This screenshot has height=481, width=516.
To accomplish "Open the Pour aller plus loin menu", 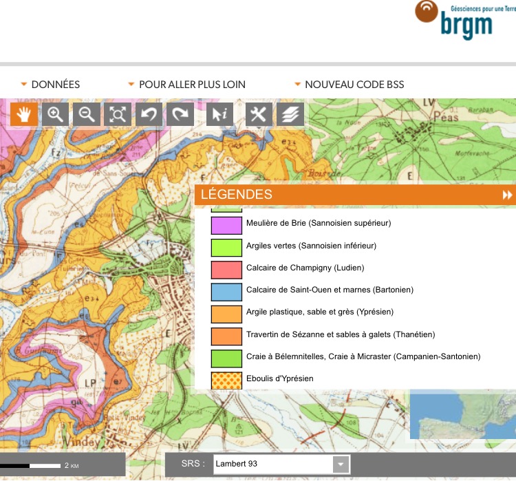I will coord(186,85).
